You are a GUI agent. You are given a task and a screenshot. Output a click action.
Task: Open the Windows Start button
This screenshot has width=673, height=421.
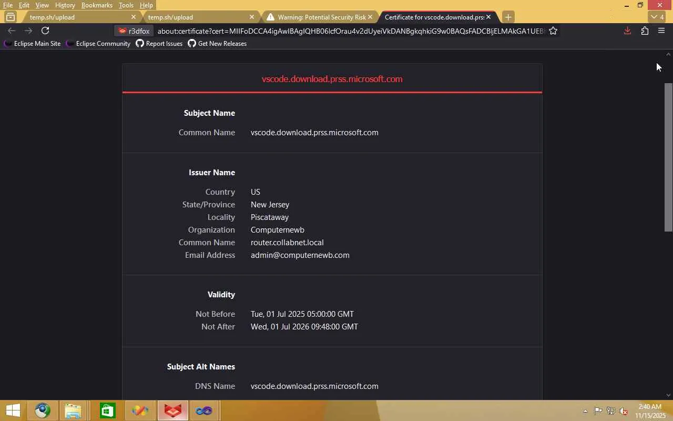[x=13, y=410]
